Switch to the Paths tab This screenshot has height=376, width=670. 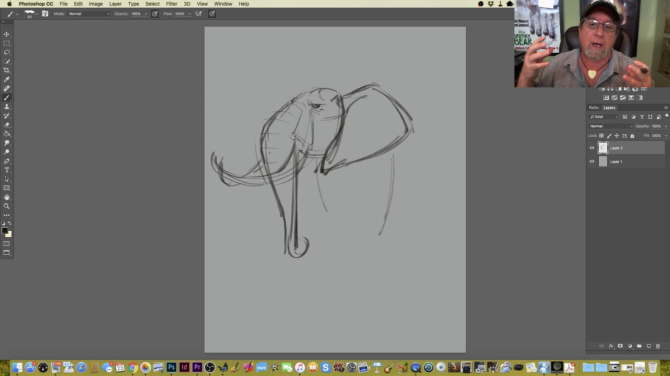point(594,108)
